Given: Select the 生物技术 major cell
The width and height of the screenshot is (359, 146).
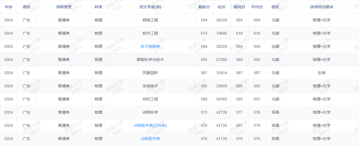Looking at the screenshot, I should pyautogui.click(x=150, y=86).
